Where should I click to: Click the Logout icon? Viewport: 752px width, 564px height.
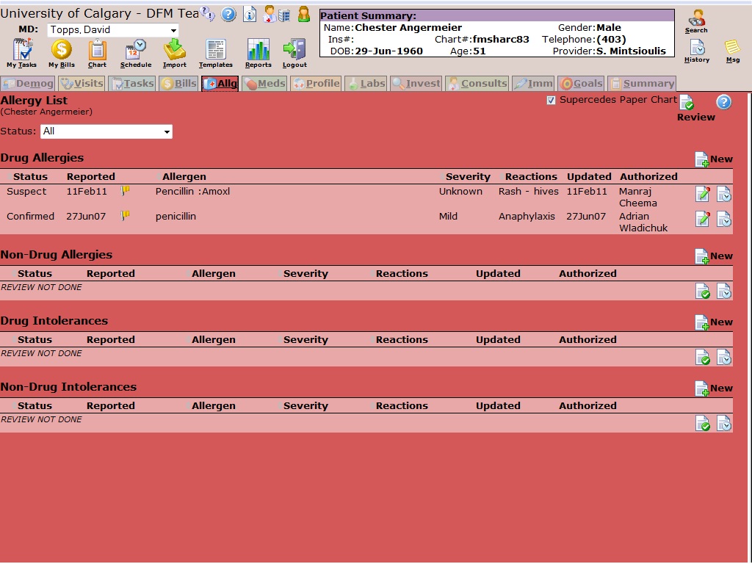click(294, 51)
